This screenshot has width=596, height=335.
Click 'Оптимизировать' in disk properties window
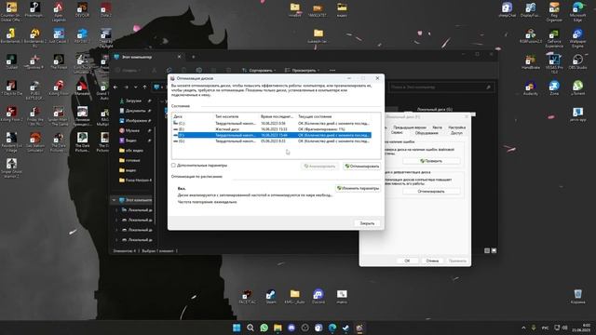pos(431,192)
